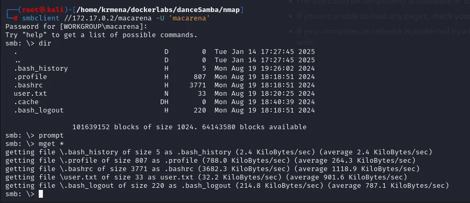Click the getting file \.profile output line
This screenshot has height=203, width=470.
coord(210,161)
